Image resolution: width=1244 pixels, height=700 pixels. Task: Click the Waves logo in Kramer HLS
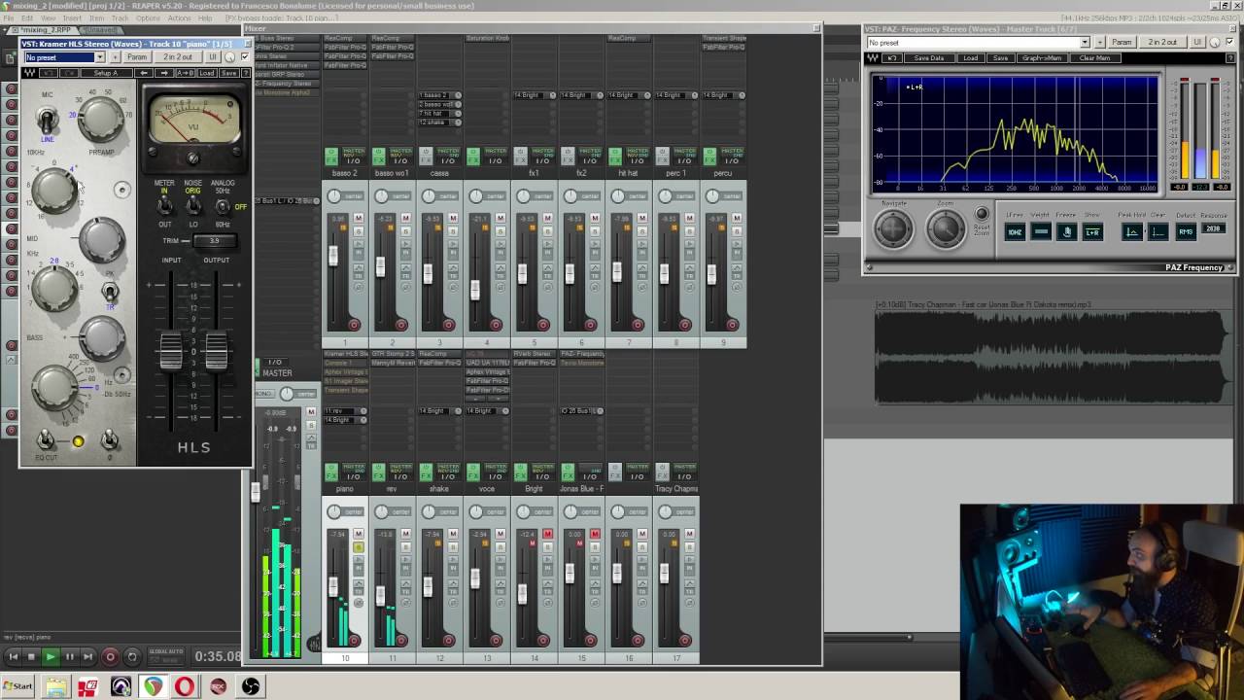[30, 73]
